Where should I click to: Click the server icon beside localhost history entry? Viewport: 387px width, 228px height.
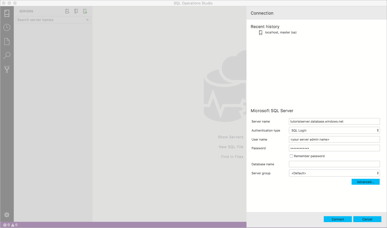click(261, 33)
